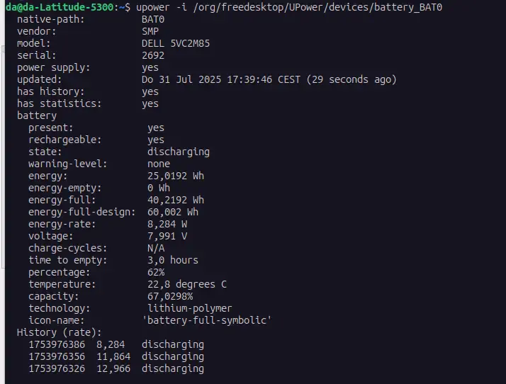506x384 pixels.
Task: Click the state value discharging
Action: (x=179, y=152)
